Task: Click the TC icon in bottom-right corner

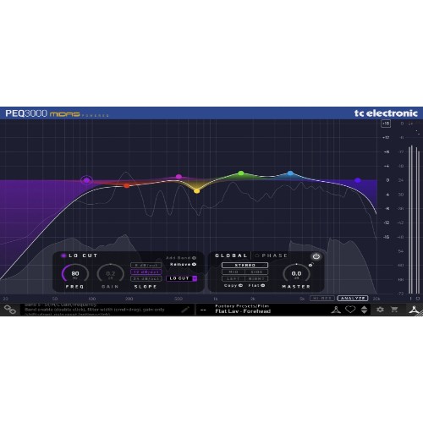Action: 414,310
